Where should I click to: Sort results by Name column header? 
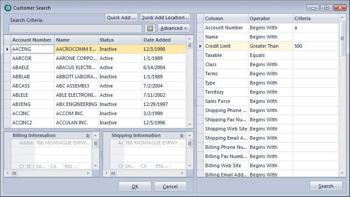click(x=76, y=40)
